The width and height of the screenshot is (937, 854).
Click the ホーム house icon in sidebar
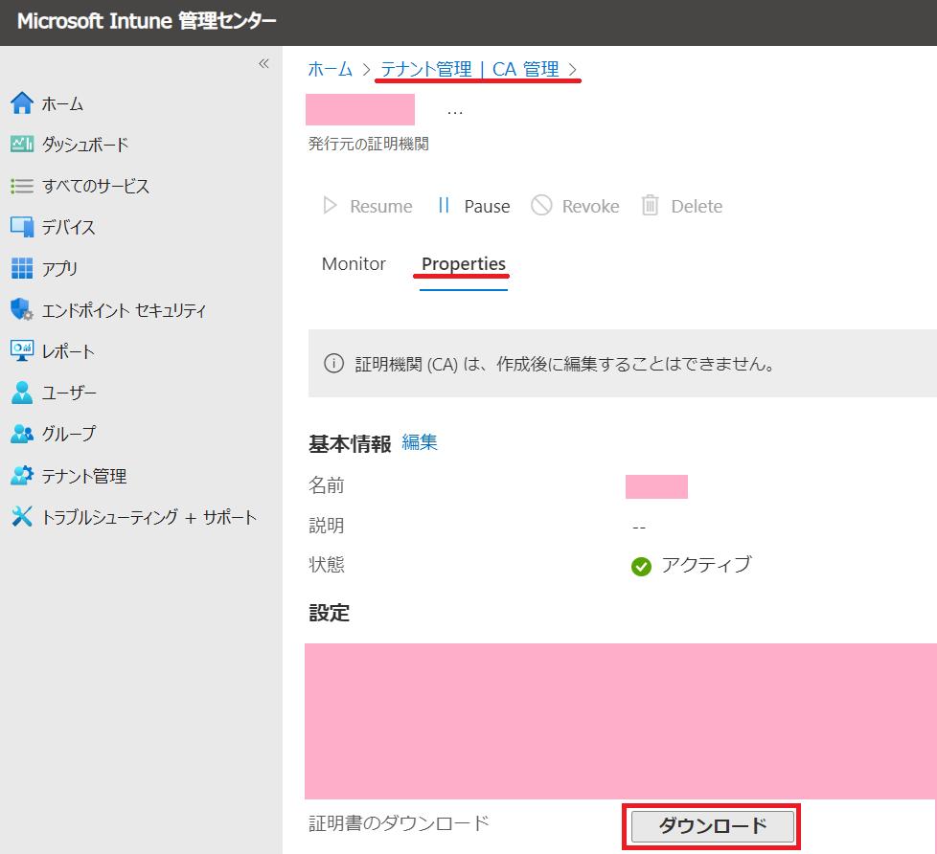[22, 103]
